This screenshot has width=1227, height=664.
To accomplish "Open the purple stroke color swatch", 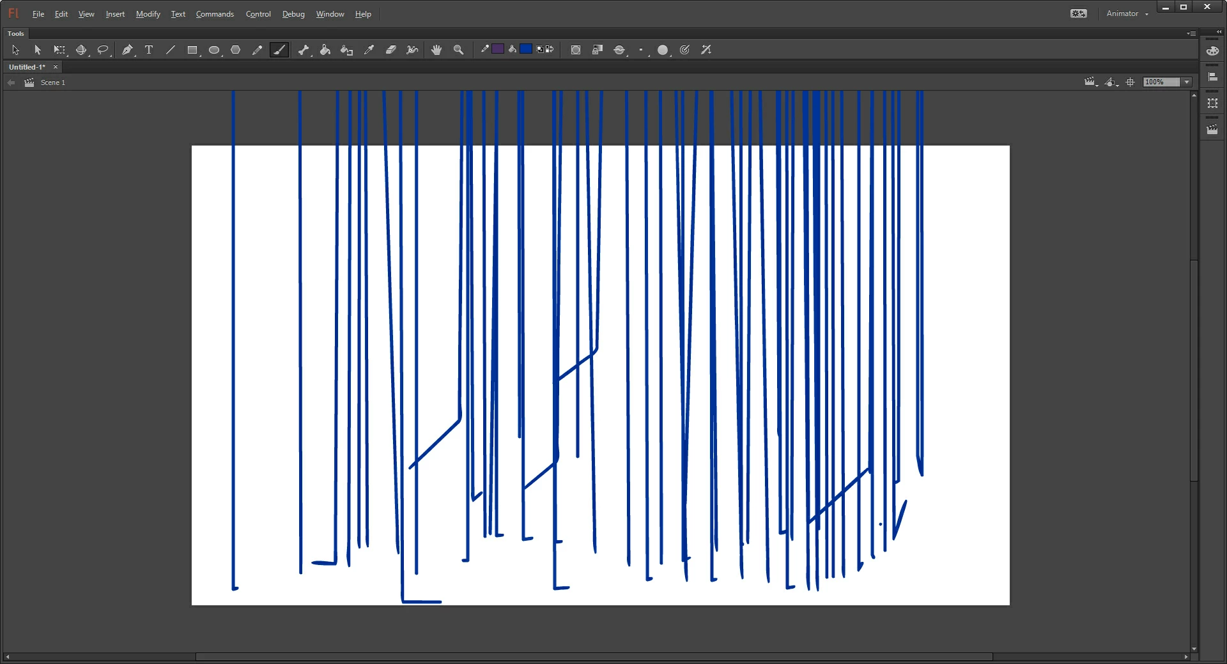I will 498,49.
